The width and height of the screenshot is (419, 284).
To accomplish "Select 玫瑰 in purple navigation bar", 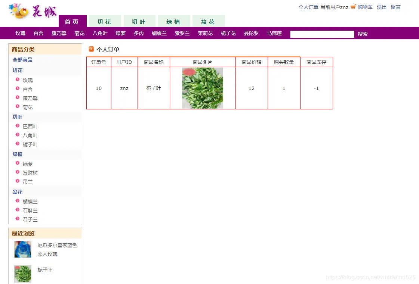I will [x=20, y=33].
